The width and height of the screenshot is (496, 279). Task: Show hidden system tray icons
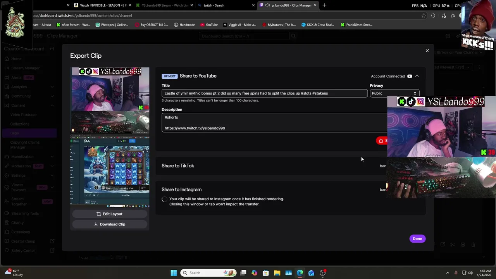(x=448, y=273)
